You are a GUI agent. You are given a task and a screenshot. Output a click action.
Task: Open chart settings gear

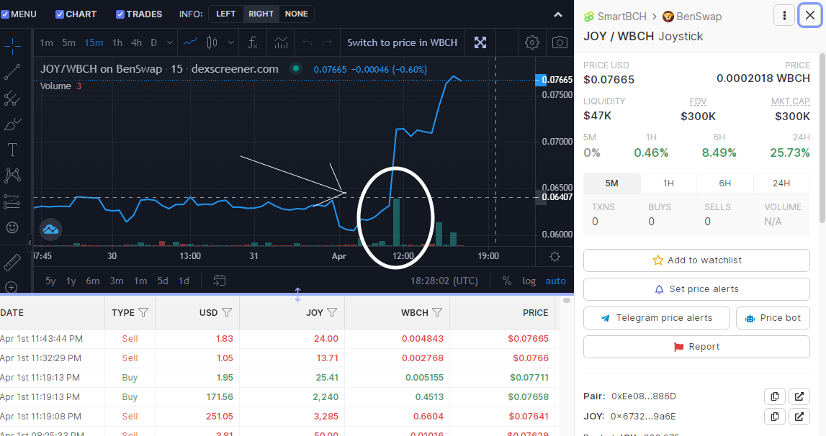[532, 42]
